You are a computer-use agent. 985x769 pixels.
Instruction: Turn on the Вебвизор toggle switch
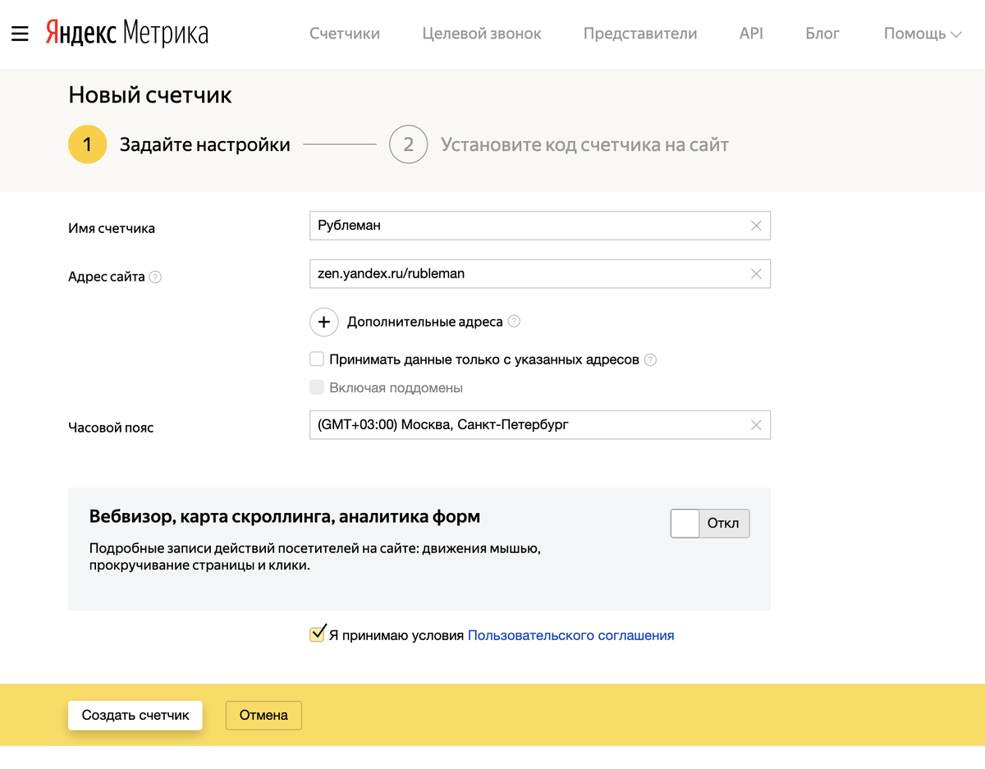(x=710, y=524)
